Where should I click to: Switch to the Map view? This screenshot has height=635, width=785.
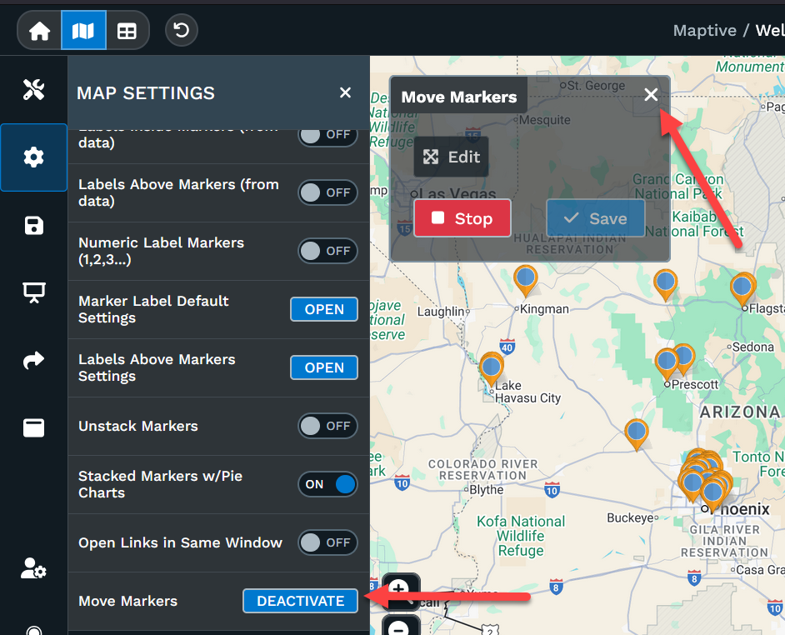(83, 31)
